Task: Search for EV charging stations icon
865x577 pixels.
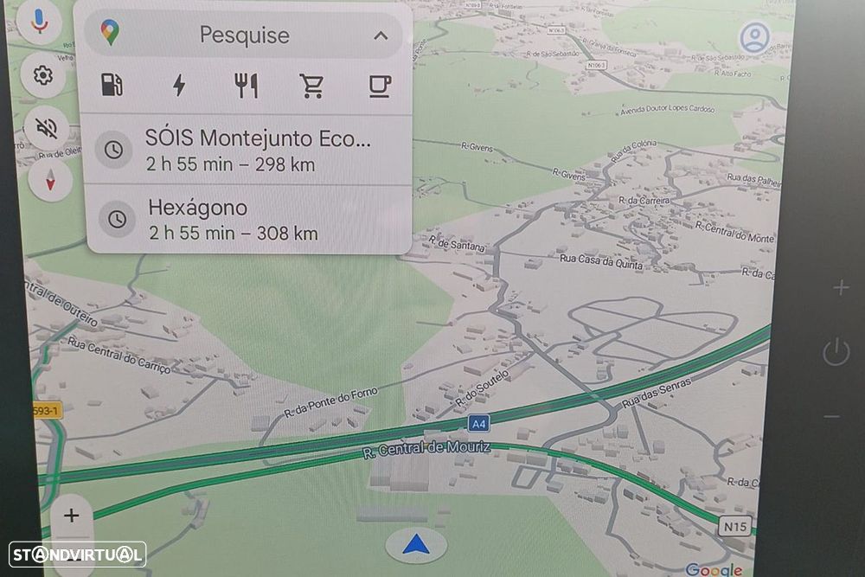Action: point(179,86)
